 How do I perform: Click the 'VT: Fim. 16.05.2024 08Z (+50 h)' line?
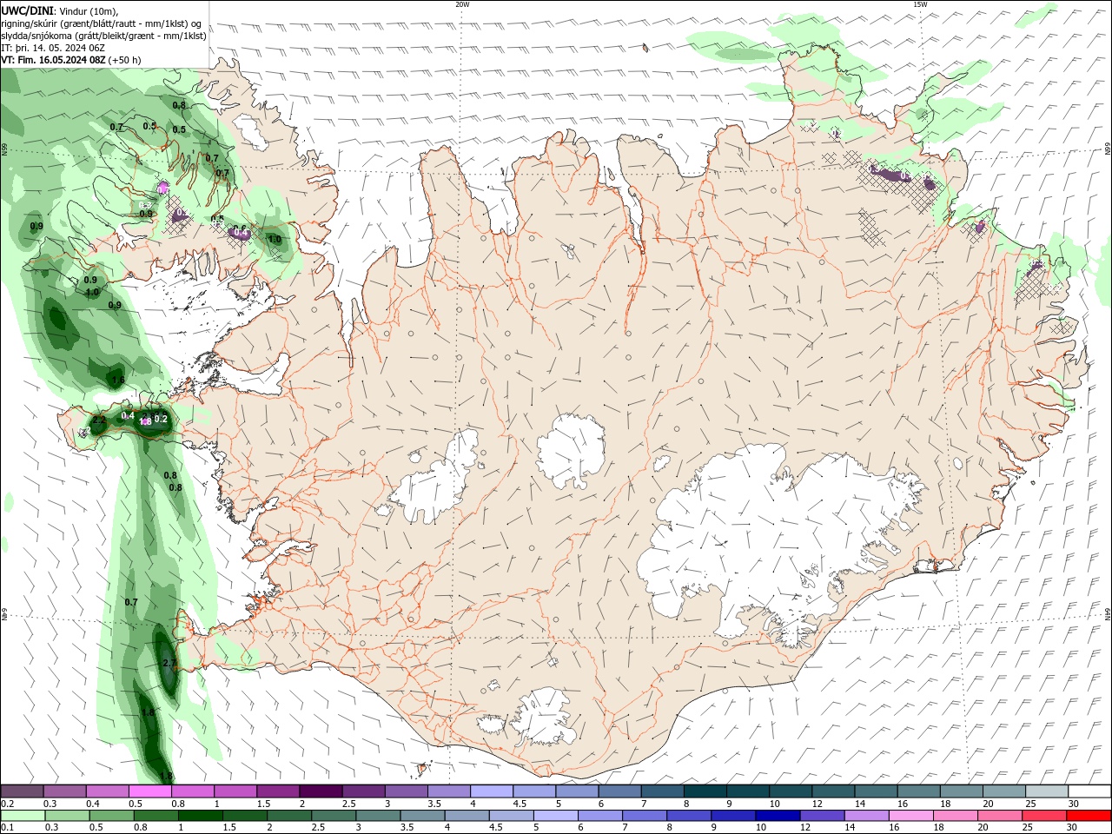point(71,60)
